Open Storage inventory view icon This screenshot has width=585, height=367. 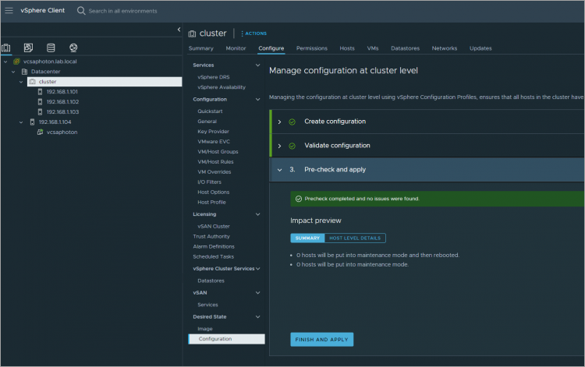(x=51, y=48)
